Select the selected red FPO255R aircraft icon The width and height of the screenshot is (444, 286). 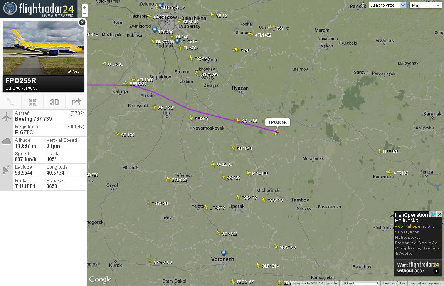click(276, 132)
